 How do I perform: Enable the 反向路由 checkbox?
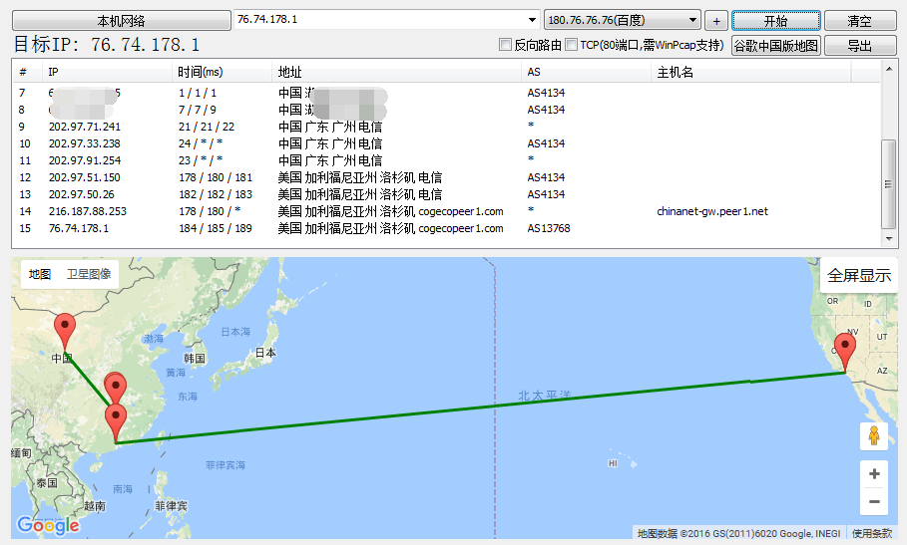[x=506, y=45]
